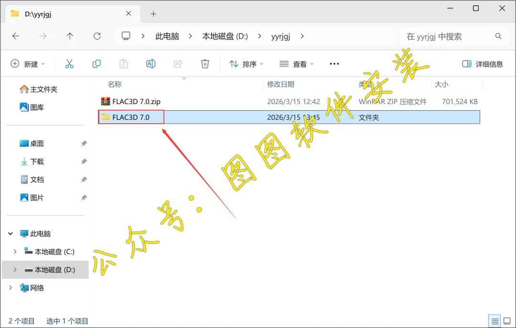The width and height of the screenshot is (516, 328).
Task: Expand the chevron after yyrjgj in path
Action: coord(302,36)
